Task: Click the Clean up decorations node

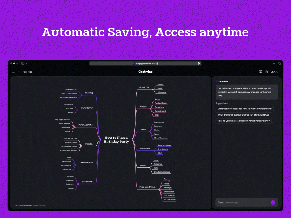Action: 69,93
